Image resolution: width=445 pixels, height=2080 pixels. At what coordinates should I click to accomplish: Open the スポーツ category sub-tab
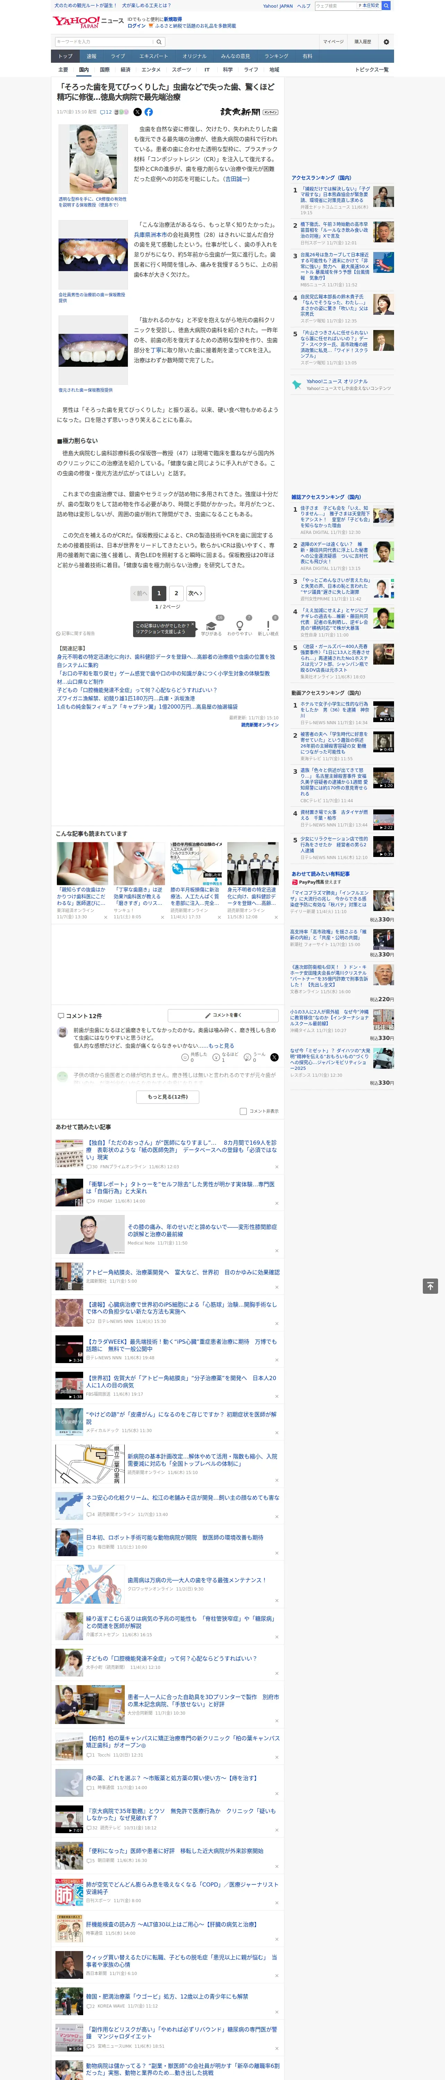click(182, 69)
